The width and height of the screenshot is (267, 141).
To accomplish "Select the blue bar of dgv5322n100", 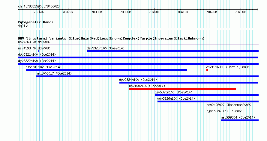I will point(138,64).
